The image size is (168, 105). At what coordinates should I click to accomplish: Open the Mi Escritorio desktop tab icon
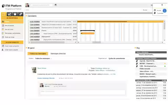pyautogui.click(x=4, y=14)
